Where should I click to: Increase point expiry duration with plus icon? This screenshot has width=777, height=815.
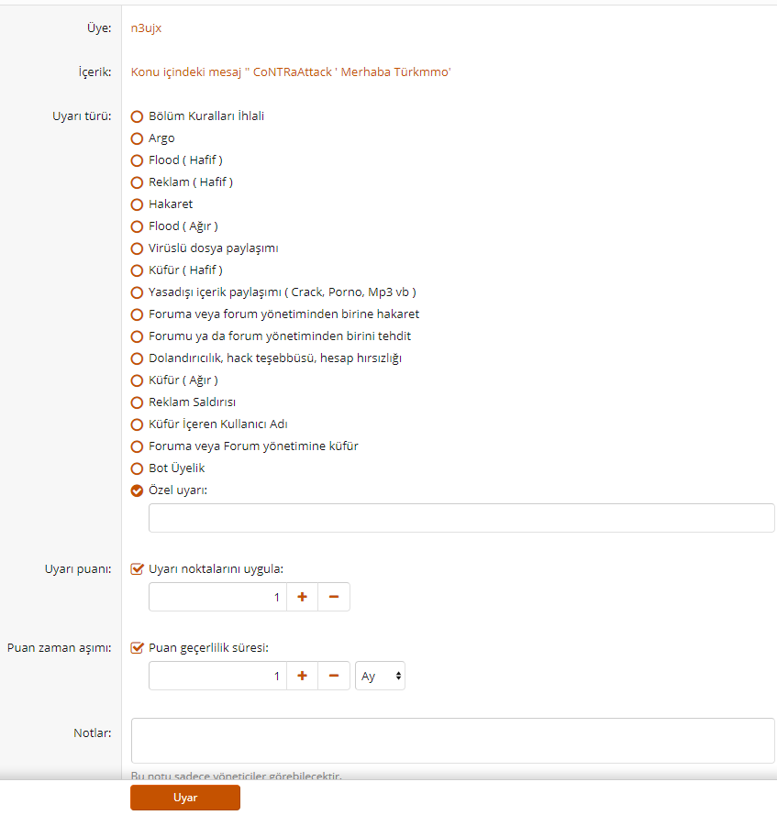click(x=302, y=676)
